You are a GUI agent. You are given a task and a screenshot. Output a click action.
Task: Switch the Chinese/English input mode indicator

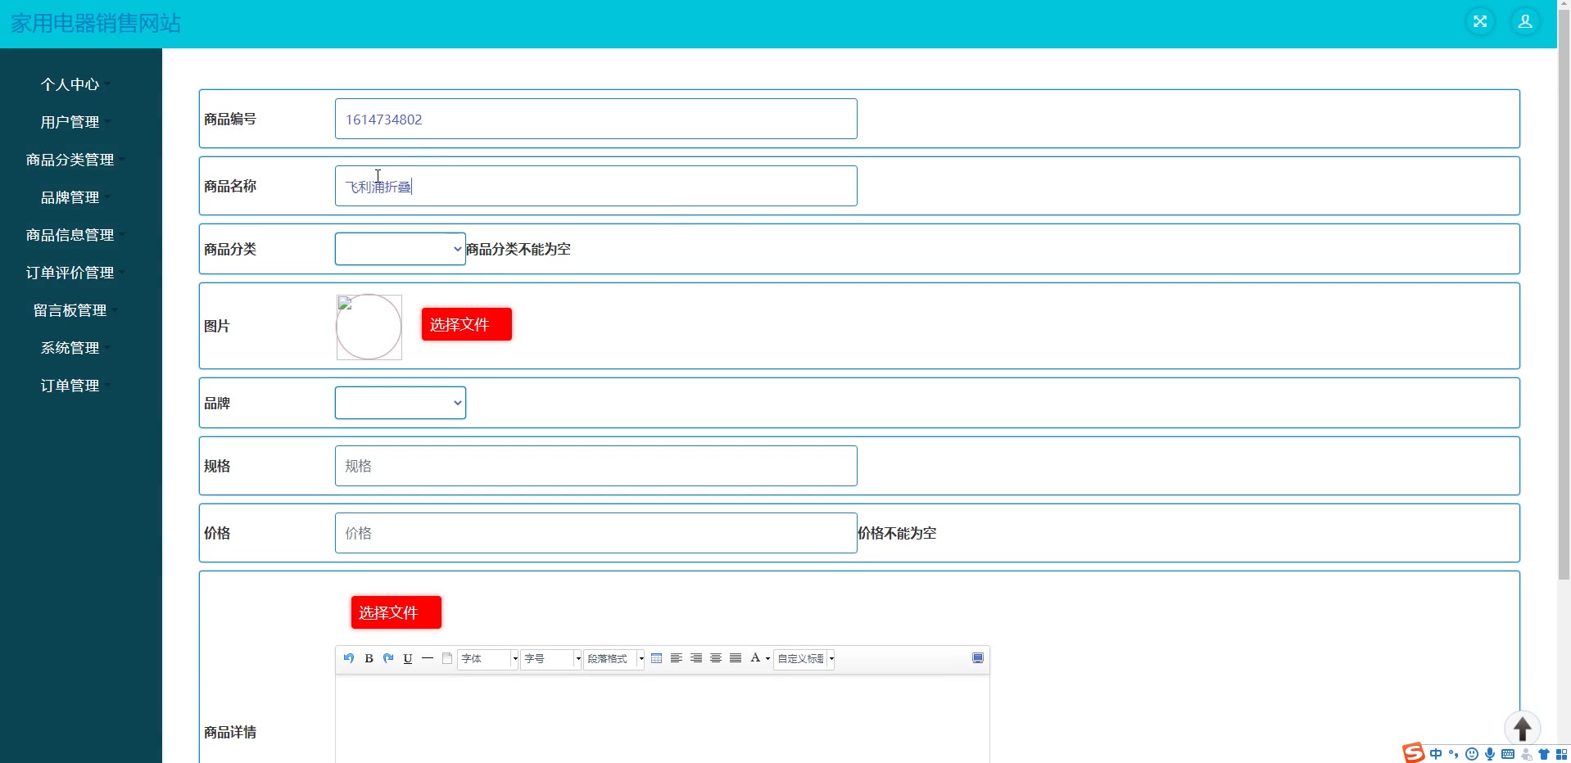[x=1436, y=754]
